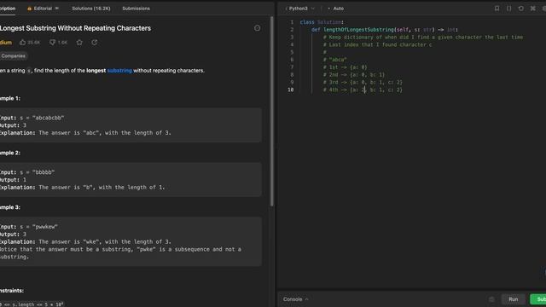Click line number 10 in the gutter

pyautogui.click(x=291, y=90)
